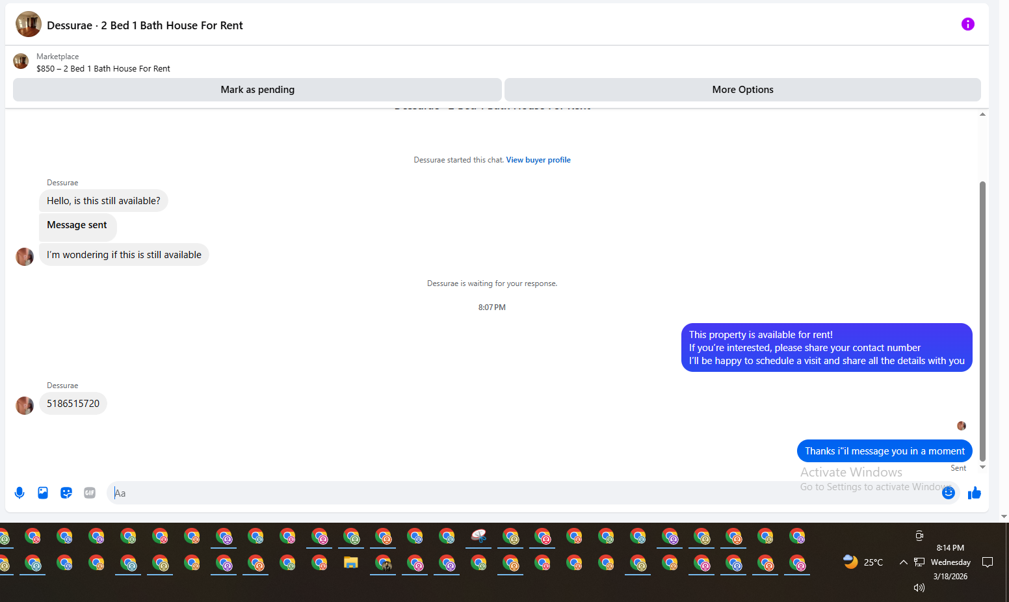Show hidden system tray icons chevron
Image resolution: width=1009 pixels, height=602 pixels.
903,562
